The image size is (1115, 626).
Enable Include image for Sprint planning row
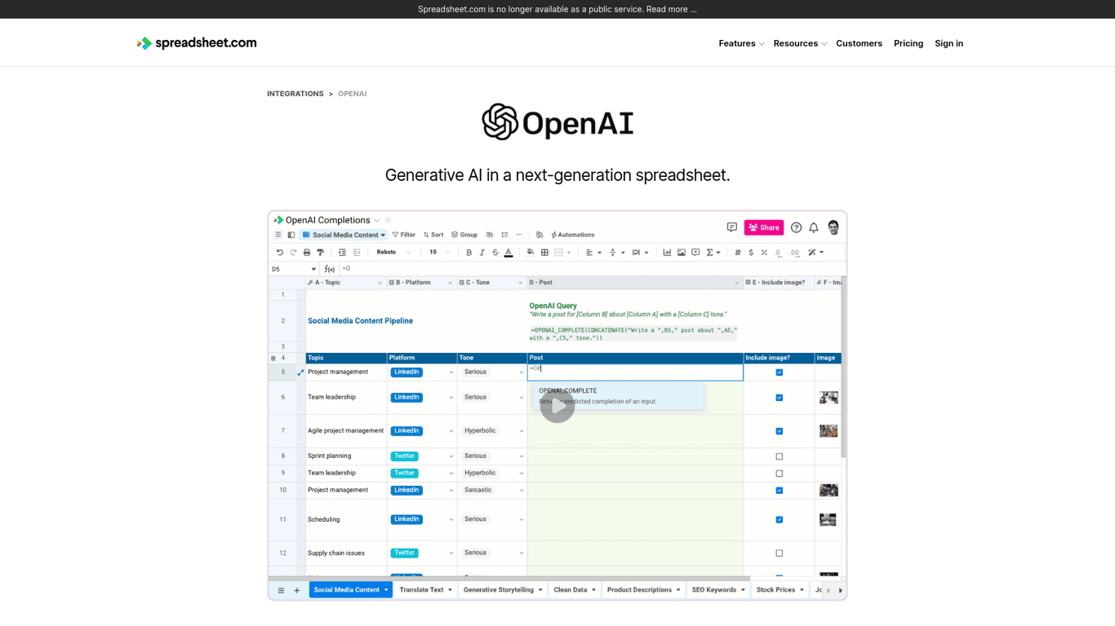pyautogui.click(x=779, y=456)
